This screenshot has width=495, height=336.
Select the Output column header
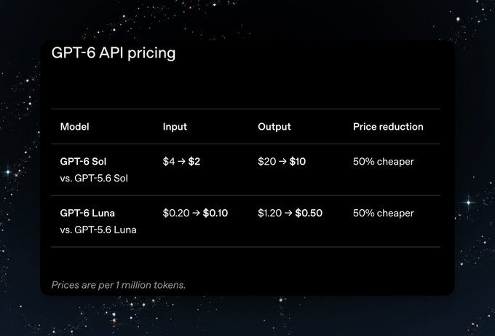[274, 127]
